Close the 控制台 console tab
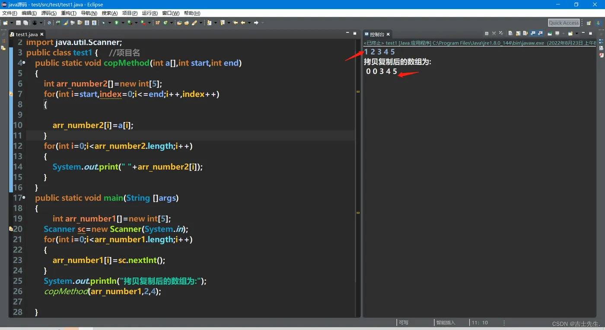This screenshot has height=330, width=605. pos(388,34)
